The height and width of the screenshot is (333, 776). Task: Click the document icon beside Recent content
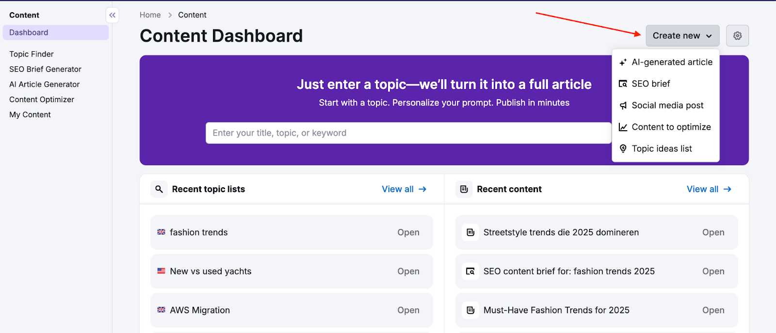click(464, 189)
